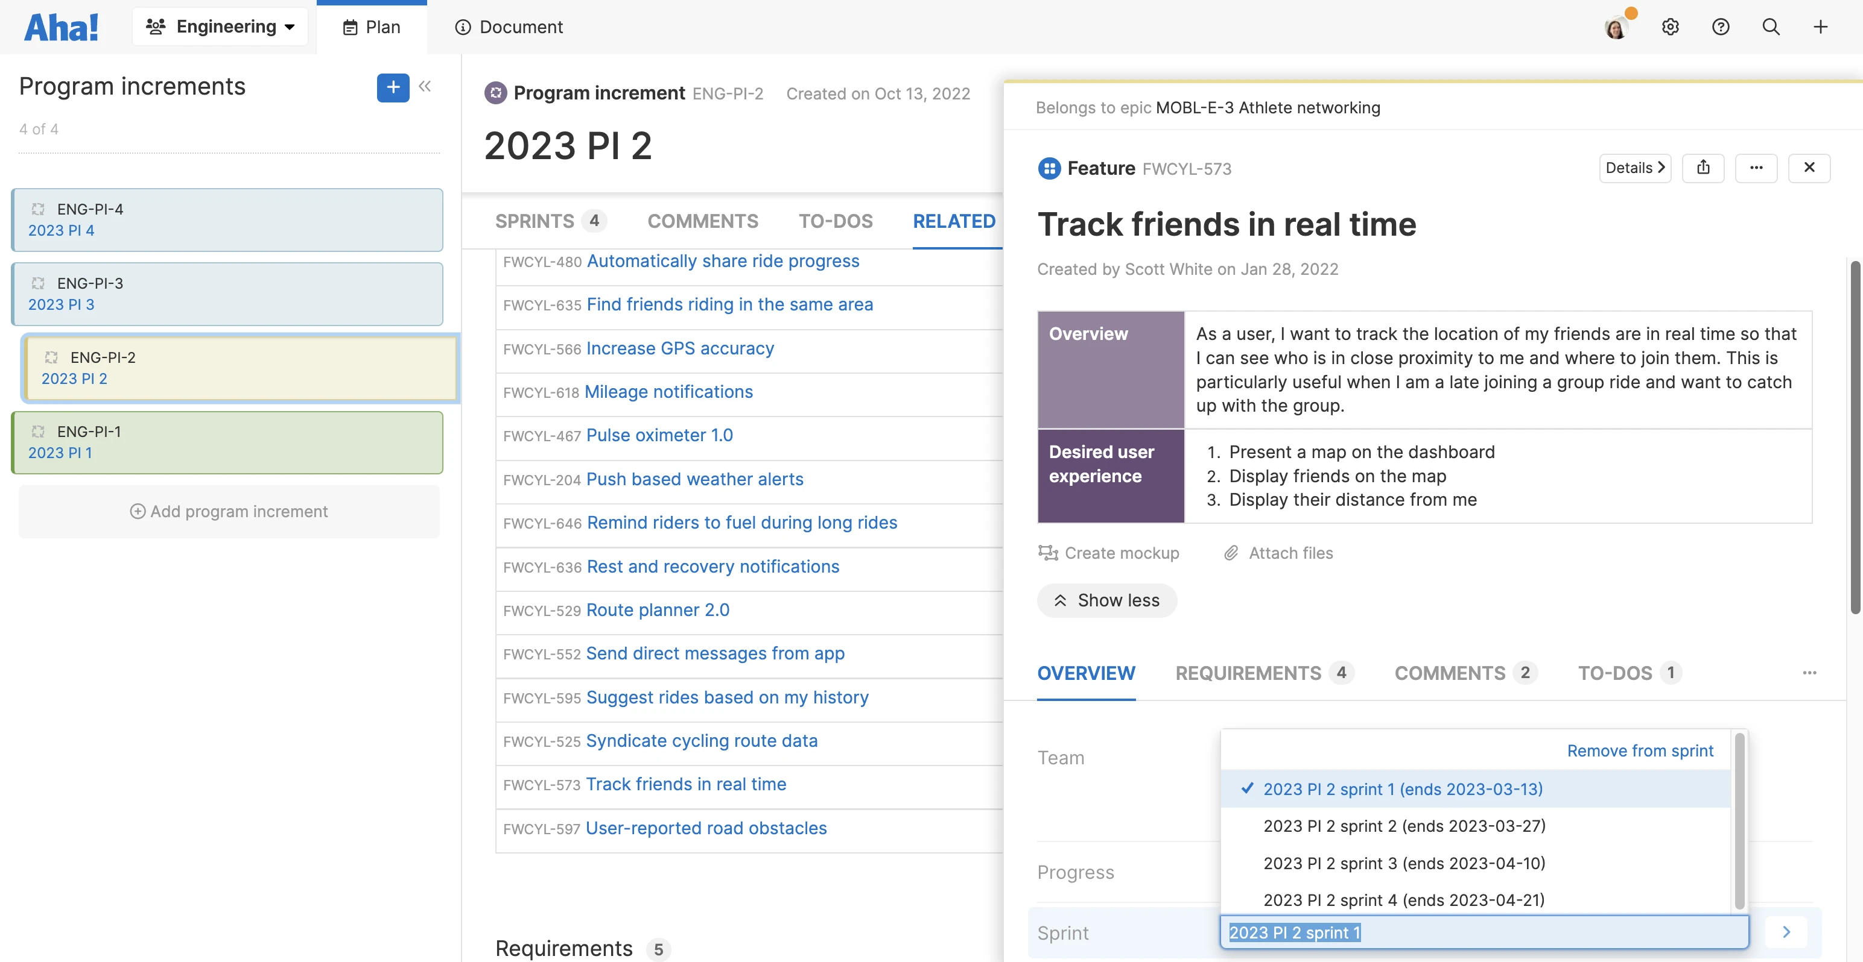Open the Engineering workspace dropdown
This screenshot has width=1863, height=962.
coord(220,26)
